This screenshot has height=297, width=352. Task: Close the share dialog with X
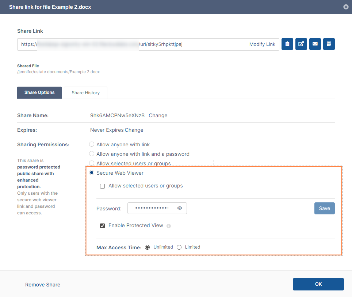tap(345, 7)
